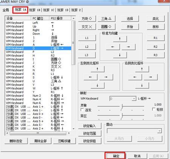Enable the 连发 turbo checkbox
Image resolution: width=170 pixels, height=159 pixels.
pos(82,110)
